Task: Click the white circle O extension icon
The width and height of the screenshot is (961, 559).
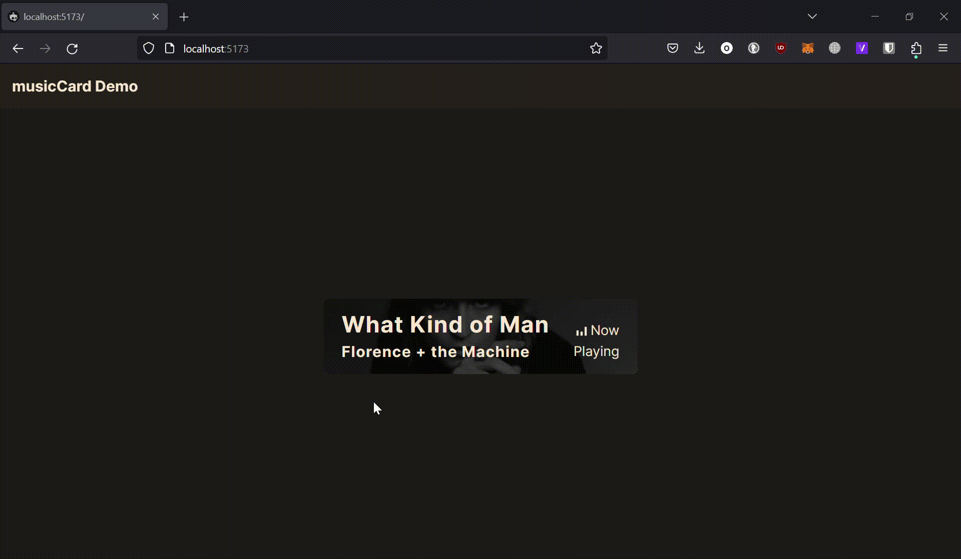Action: [726, 48]
